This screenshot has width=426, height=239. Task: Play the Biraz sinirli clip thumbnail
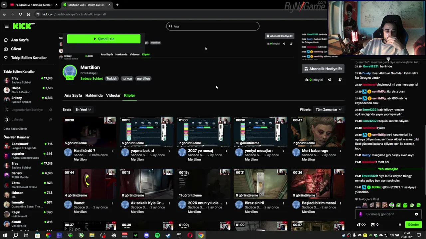tap(261, 184)
